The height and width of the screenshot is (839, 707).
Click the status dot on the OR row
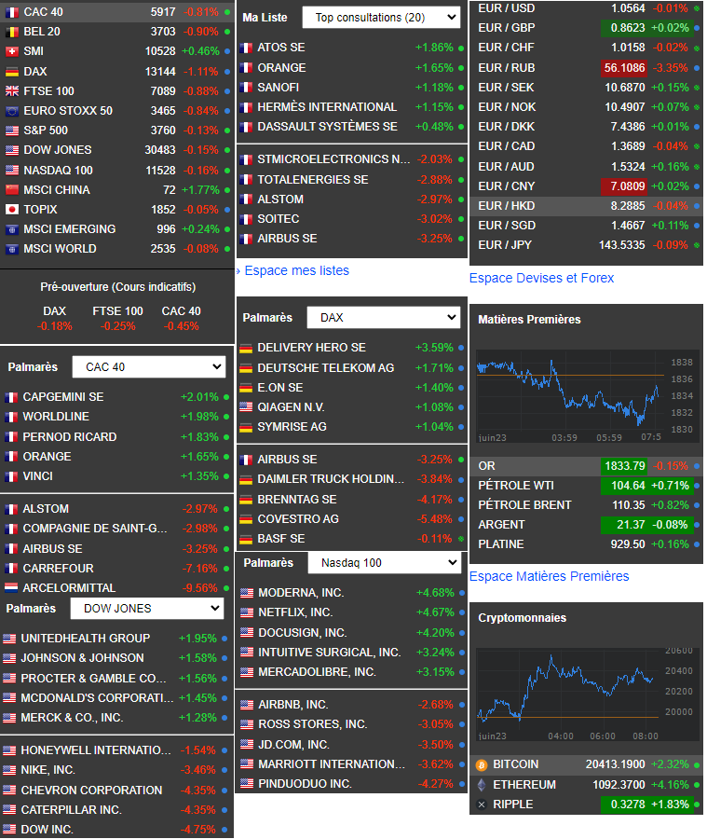(x=697, y=467)
